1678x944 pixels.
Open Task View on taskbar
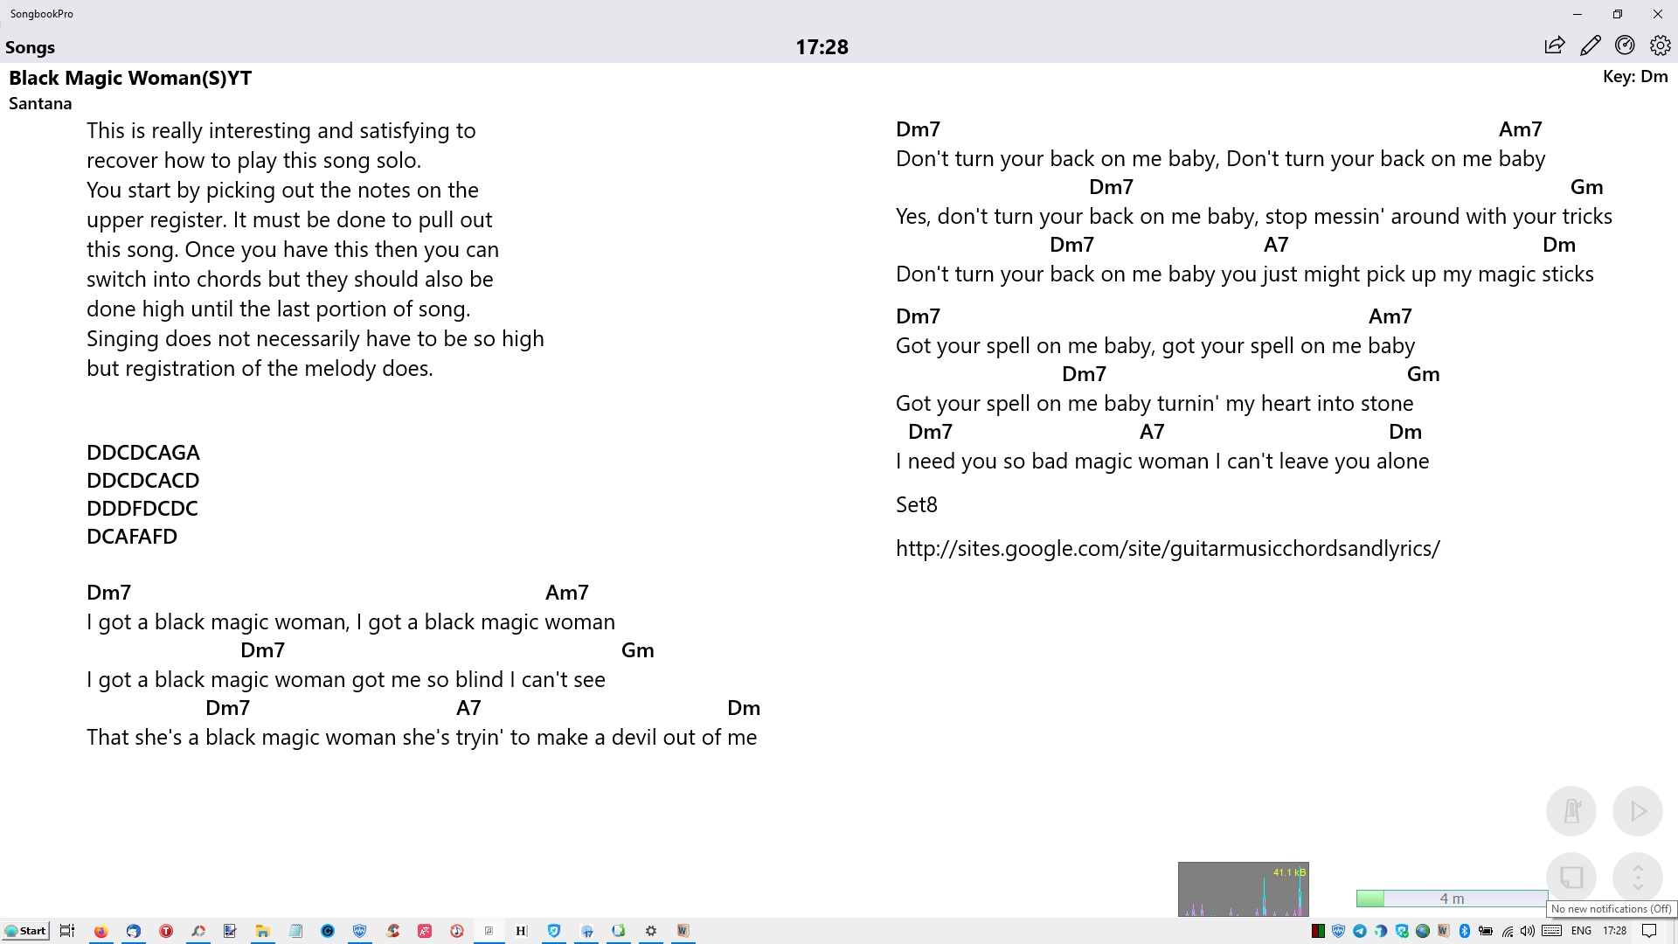click(67, 931)
